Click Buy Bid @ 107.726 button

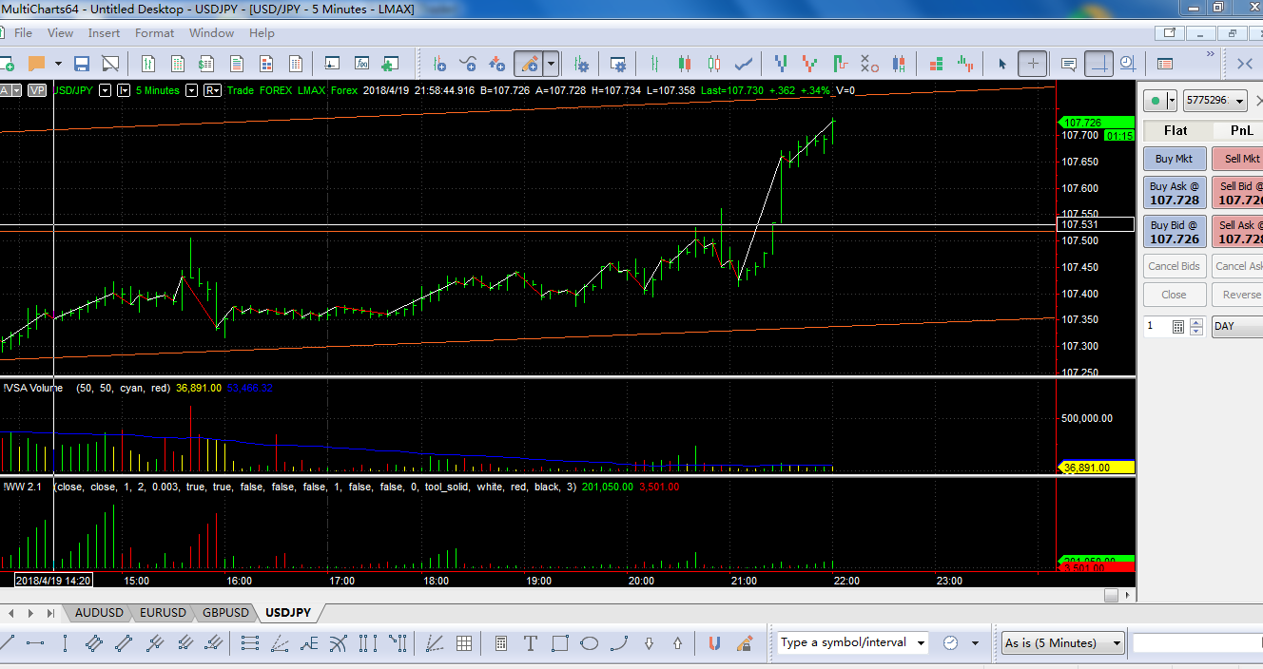(x=1174, y=232)
